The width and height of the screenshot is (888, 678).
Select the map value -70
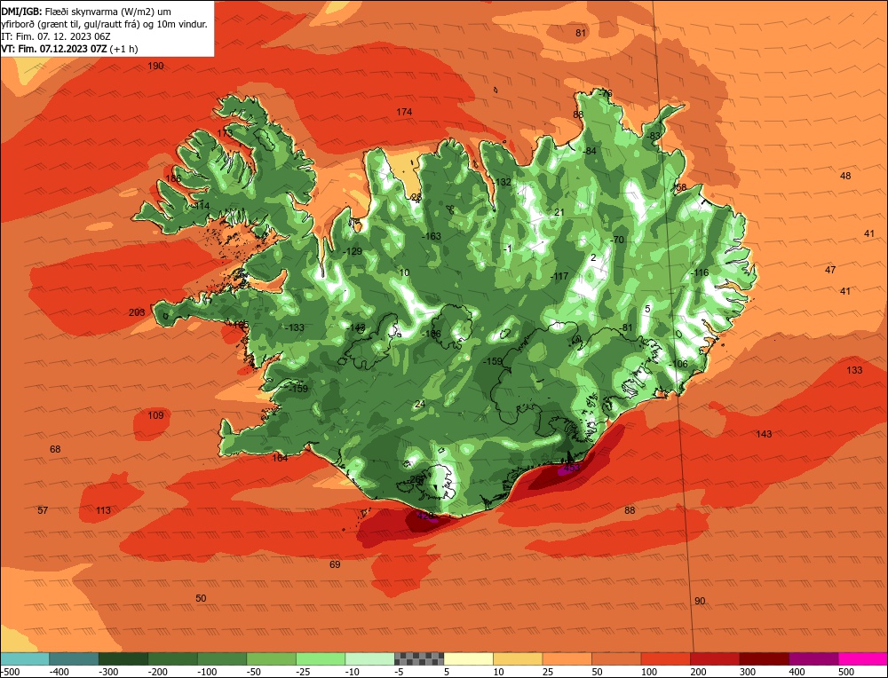click(616, 240)
